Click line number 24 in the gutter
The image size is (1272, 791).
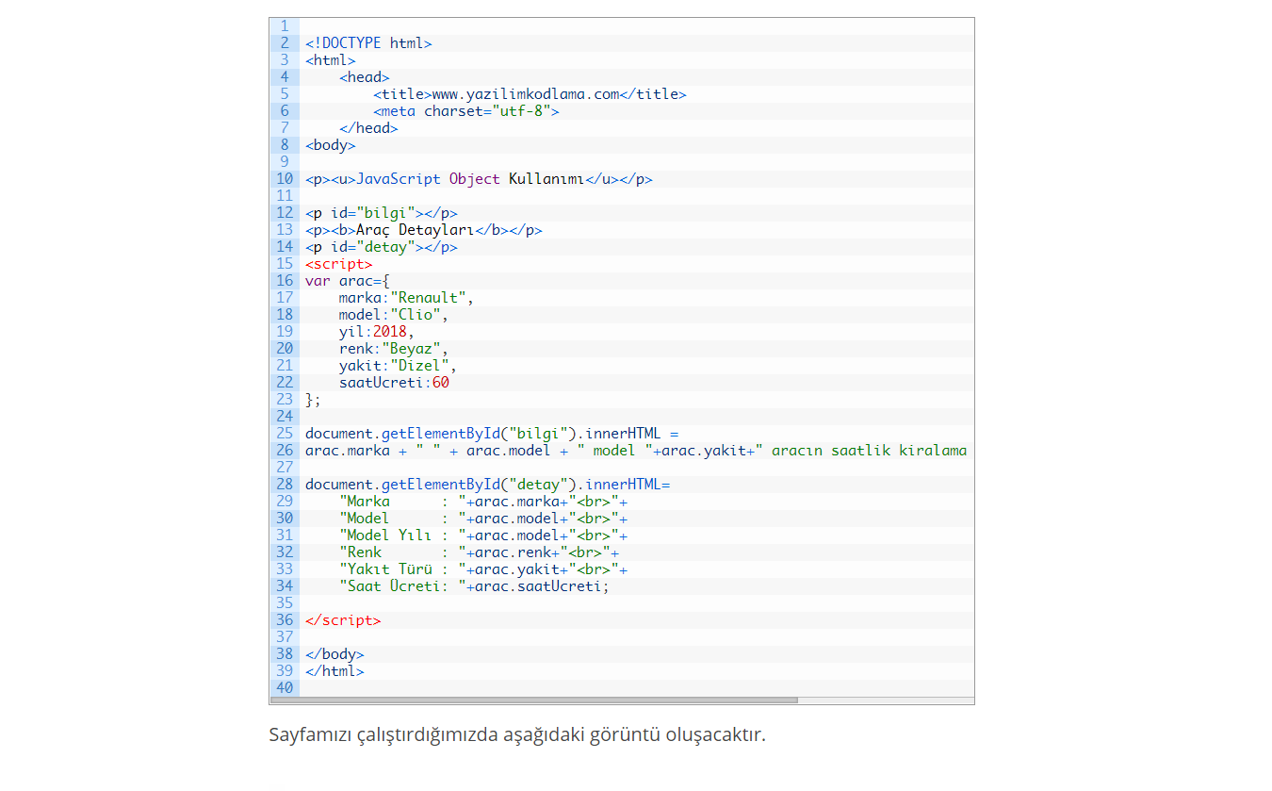(x=285, y=417)
